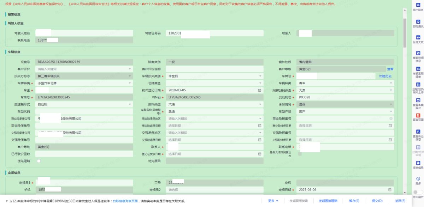Open 留言页面 message page icon
424x207 pixels.
pyautogui.click(x=418, y=116)
